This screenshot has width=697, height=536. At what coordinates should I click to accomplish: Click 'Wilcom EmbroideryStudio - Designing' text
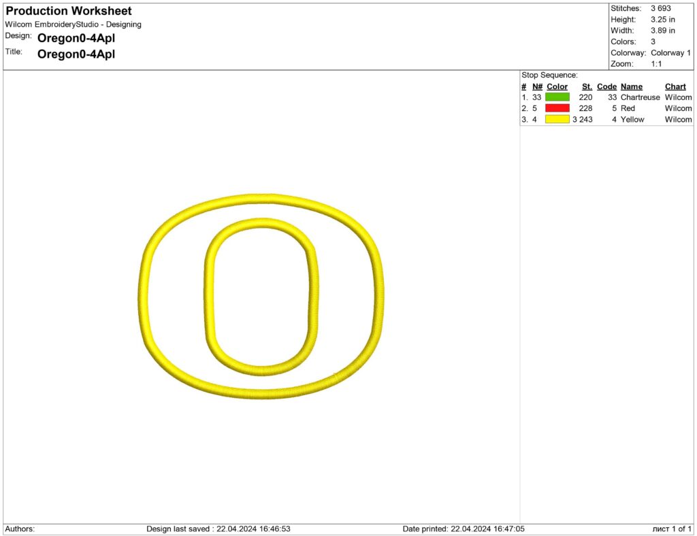coord(74,24)
